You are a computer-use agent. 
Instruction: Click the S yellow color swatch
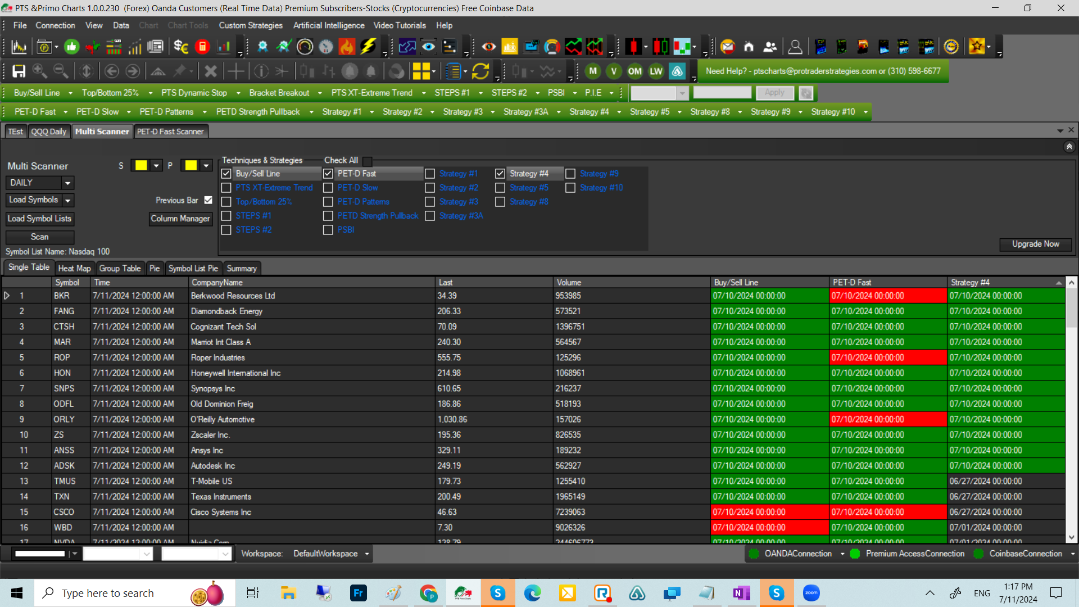click(x=141, y=165)
